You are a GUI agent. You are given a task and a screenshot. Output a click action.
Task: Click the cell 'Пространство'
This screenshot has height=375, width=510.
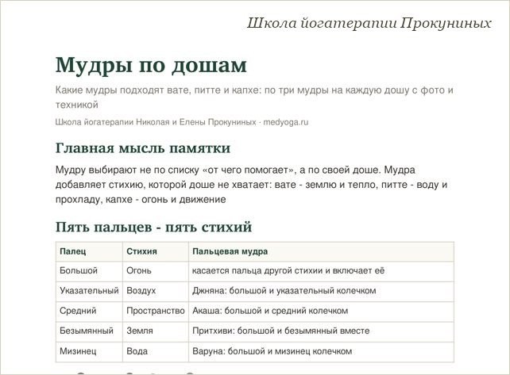(156, 312)
